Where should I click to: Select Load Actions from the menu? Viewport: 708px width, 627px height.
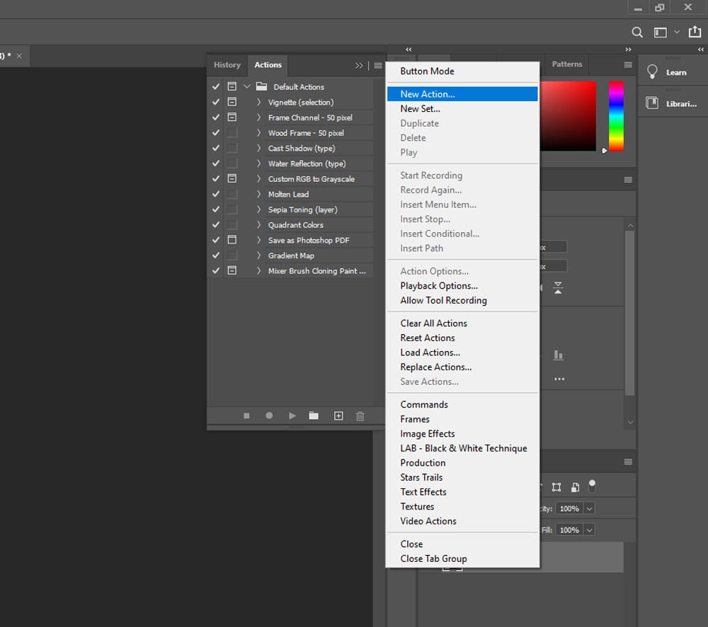(430, 352)
